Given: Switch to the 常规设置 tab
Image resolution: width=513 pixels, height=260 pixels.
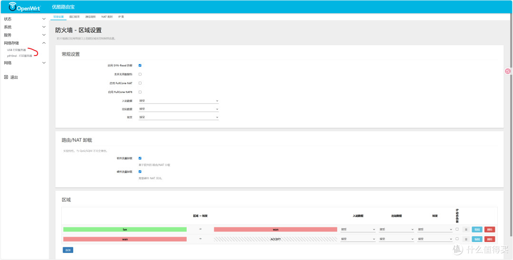Looking at the screenshot, I should [58, 17].
